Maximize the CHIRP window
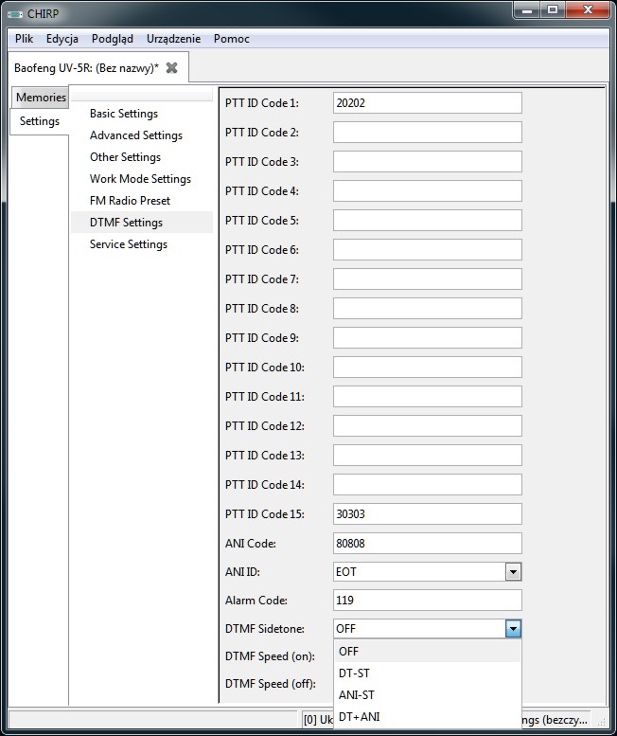The height and width of the screenshot is (736, 617). click(x=553, y=9)
